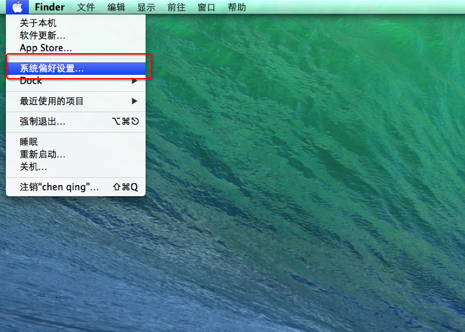Open the 窗口 menu
This screenshot has height=332, width=465.
(x=207, y=7)
